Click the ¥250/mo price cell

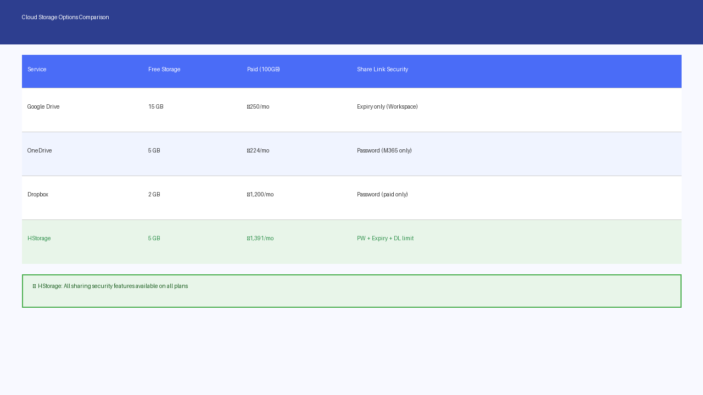258,107
